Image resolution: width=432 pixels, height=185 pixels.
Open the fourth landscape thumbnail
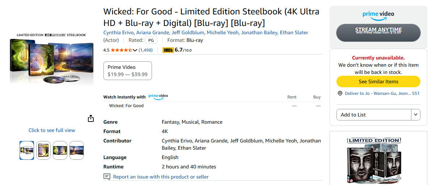[77, 150]
